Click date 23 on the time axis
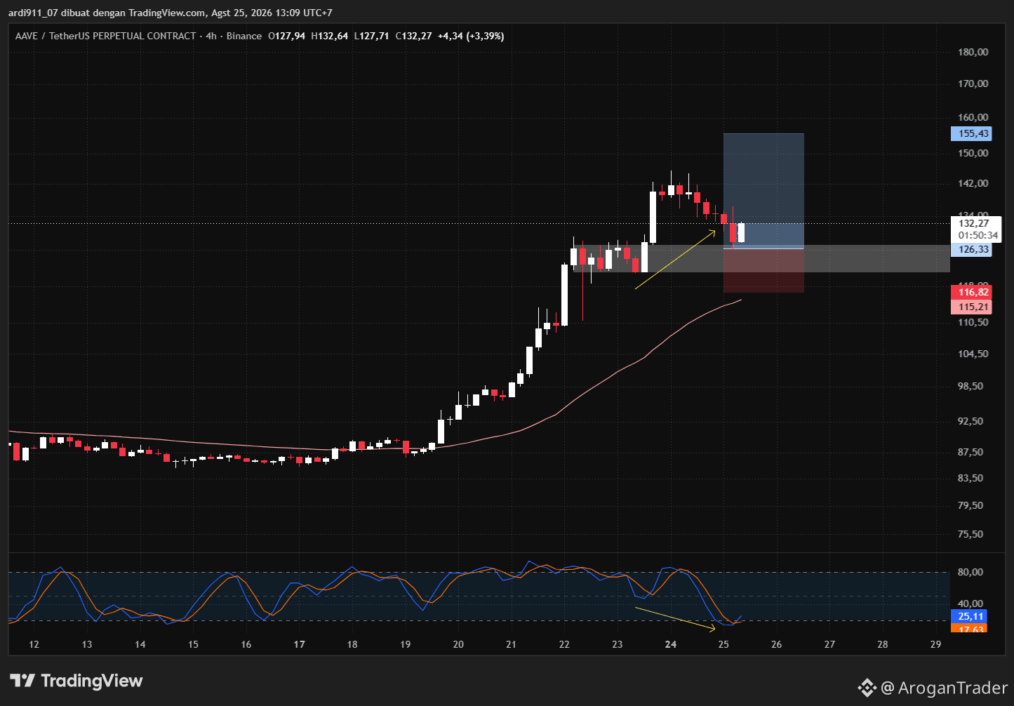 tap(618, 644)
